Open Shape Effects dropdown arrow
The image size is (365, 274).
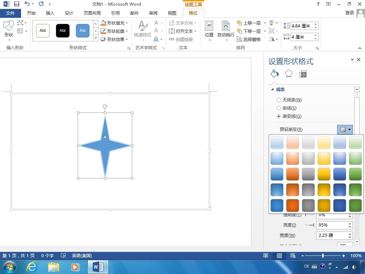pyautogui.click(x=127, y=39)
